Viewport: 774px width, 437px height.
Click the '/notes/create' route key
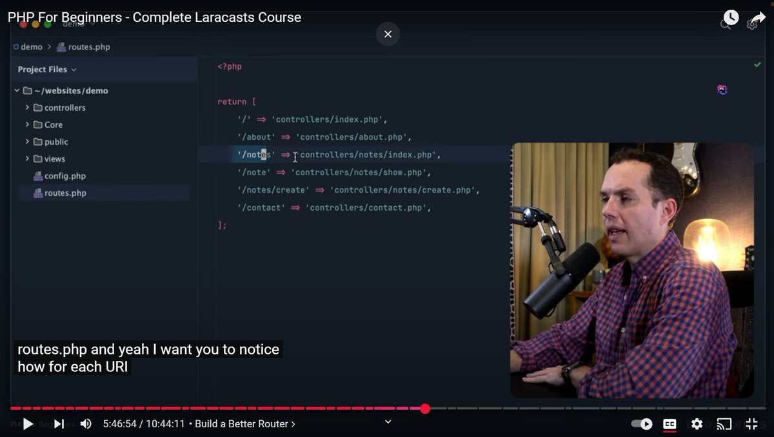click(273, 190)
